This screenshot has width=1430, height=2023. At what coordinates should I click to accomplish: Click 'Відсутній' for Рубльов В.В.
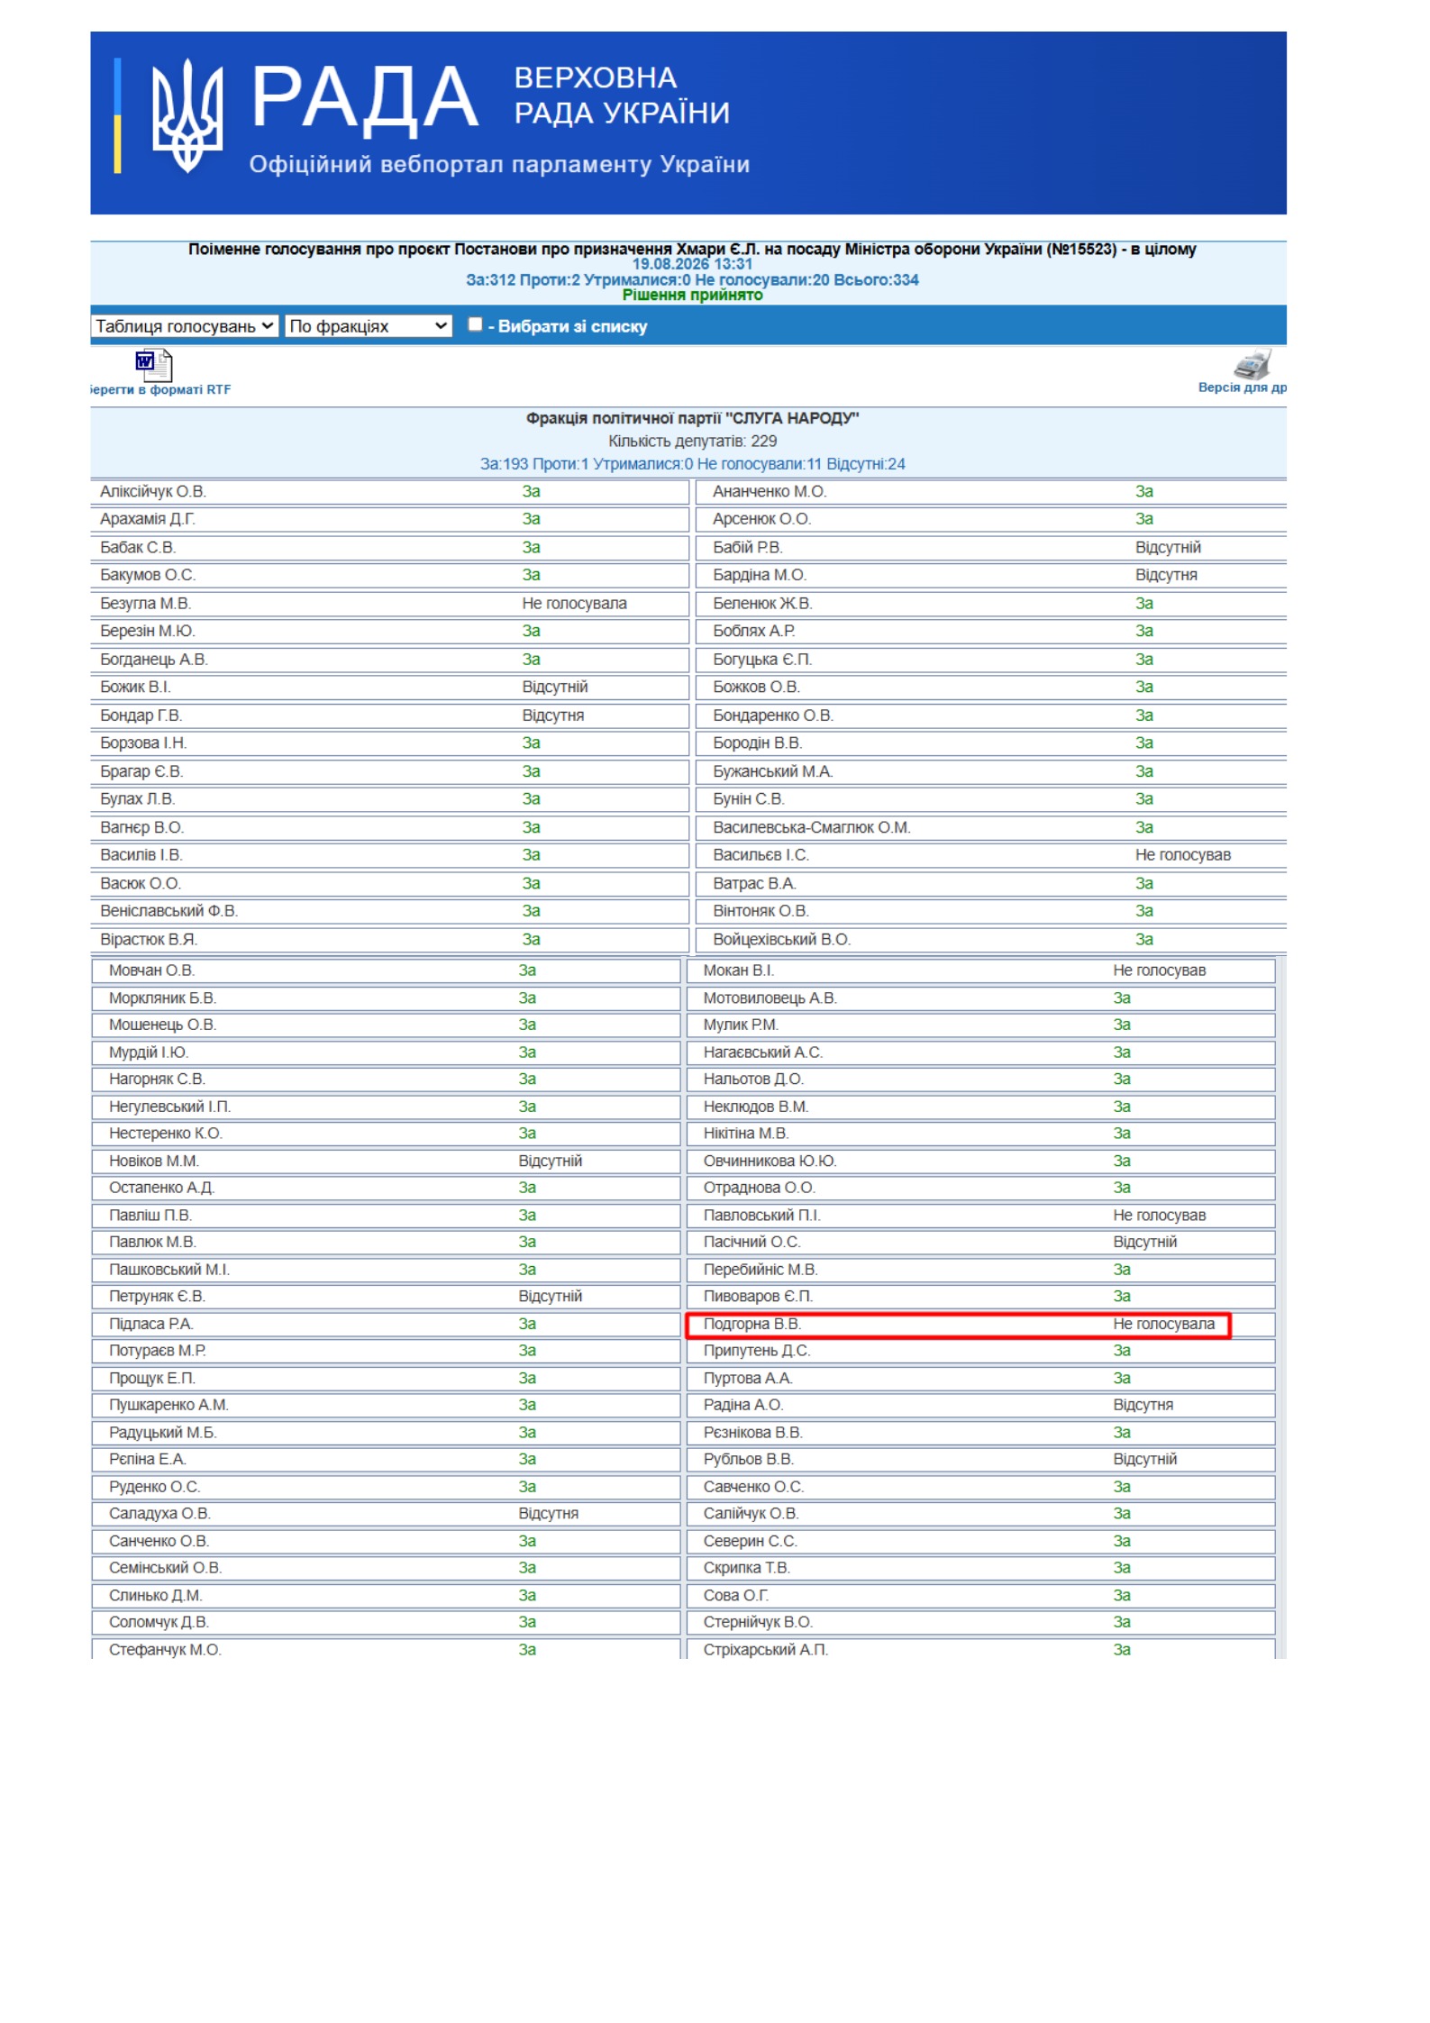(1144, 1459)
